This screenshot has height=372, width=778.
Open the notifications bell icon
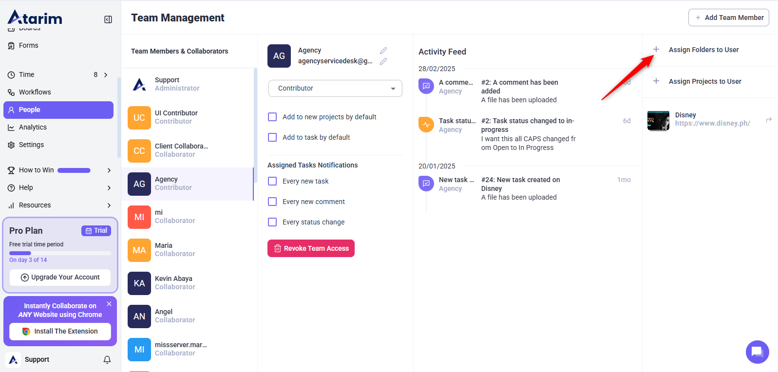(x=107, y=360)
